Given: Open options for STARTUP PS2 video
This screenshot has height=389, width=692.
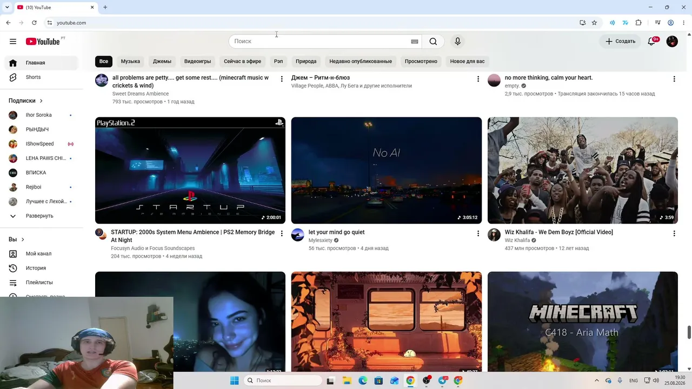Looking at the screenshot, I should [x=281, y=233].
